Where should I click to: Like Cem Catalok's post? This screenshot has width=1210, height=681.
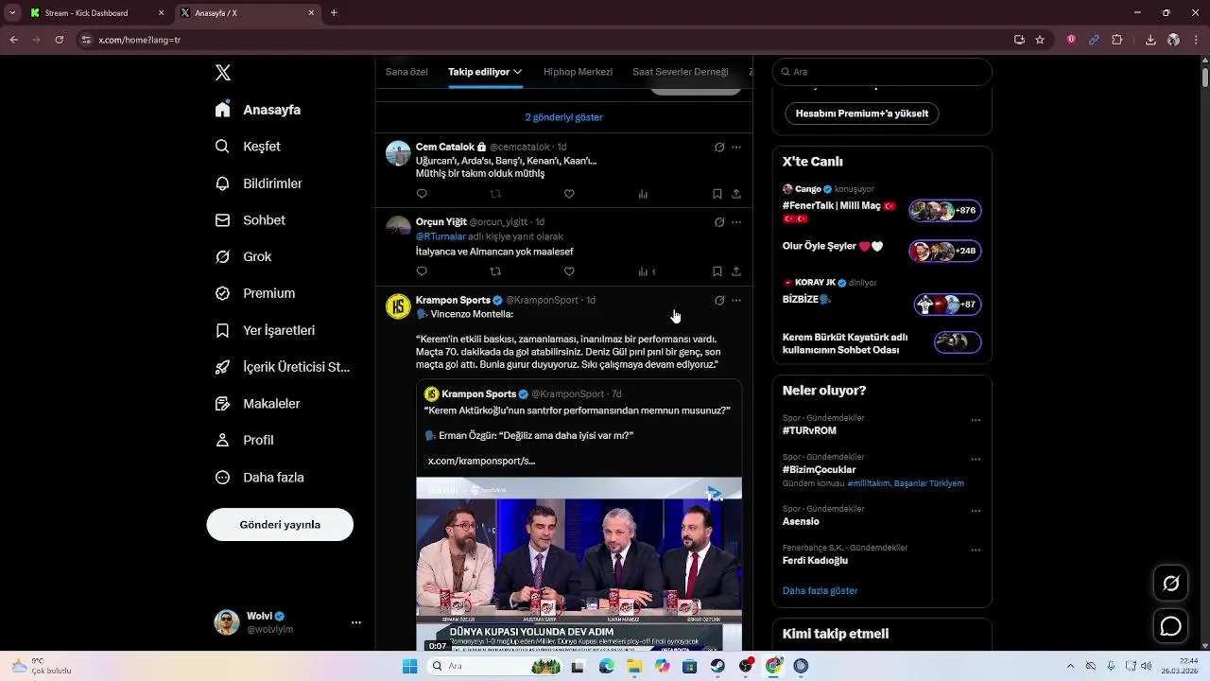point(569,194)
